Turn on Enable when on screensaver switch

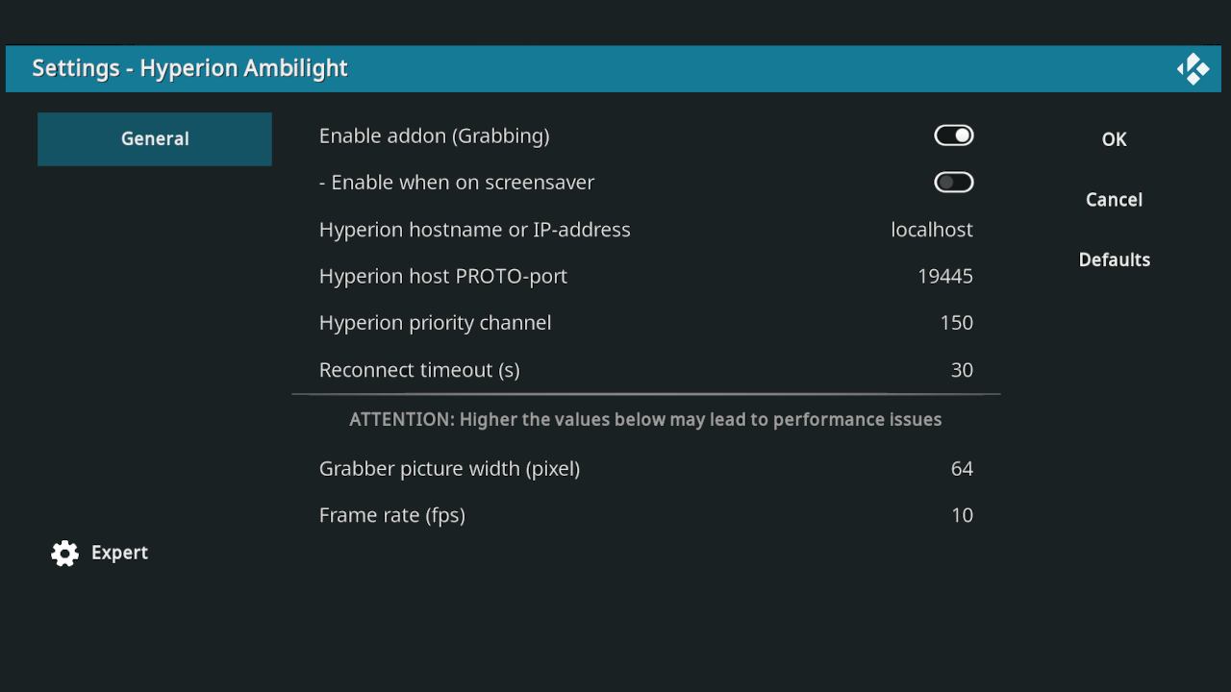(953, 183)
